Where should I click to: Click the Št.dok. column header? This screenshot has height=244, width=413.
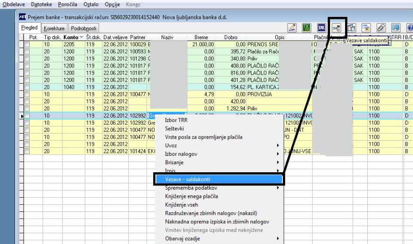point(93,37)
